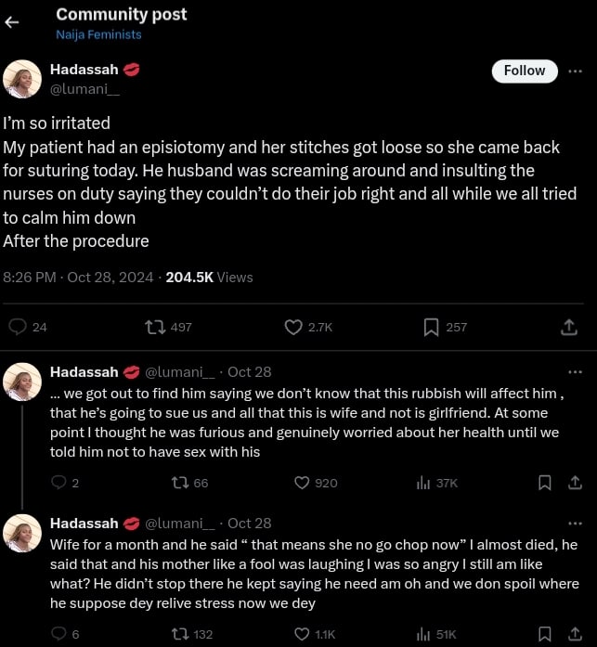Open more options on second reply
597x647 pixels.
(x=575, y=523)
